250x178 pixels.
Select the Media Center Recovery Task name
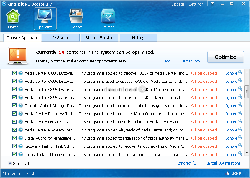(x=49, y=114)
